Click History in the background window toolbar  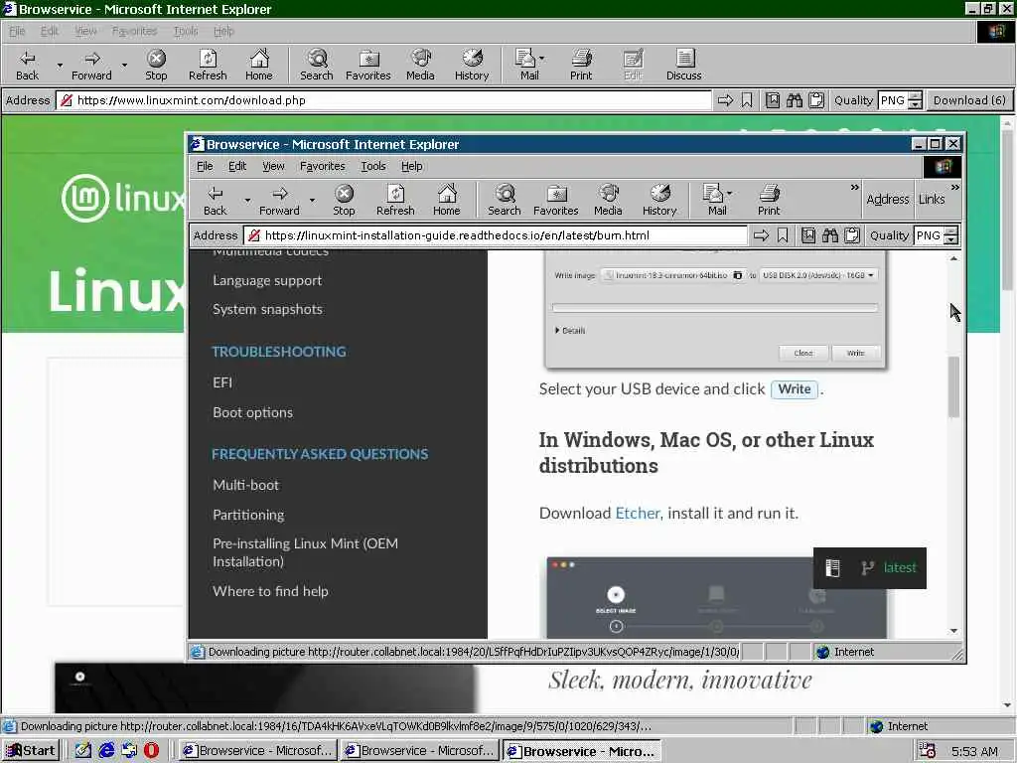(x=472, y=65)
